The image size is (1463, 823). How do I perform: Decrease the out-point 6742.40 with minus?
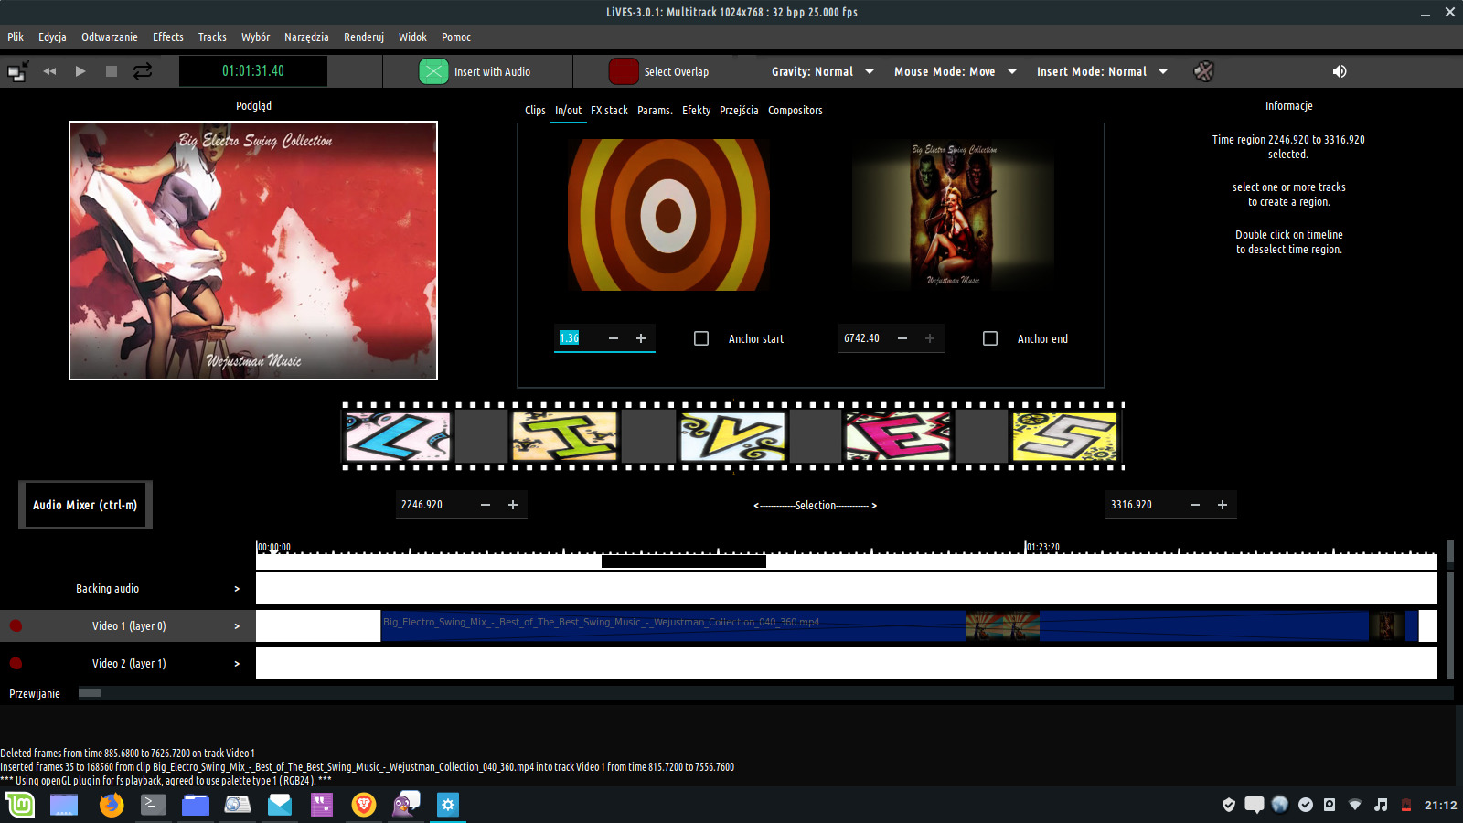coord(902,338)
